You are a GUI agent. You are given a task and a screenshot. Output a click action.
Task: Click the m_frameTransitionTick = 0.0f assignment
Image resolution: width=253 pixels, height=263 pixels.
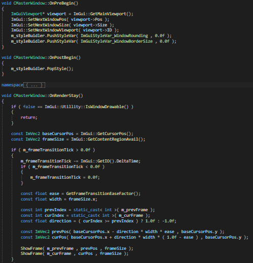click(x=65, y=177)
